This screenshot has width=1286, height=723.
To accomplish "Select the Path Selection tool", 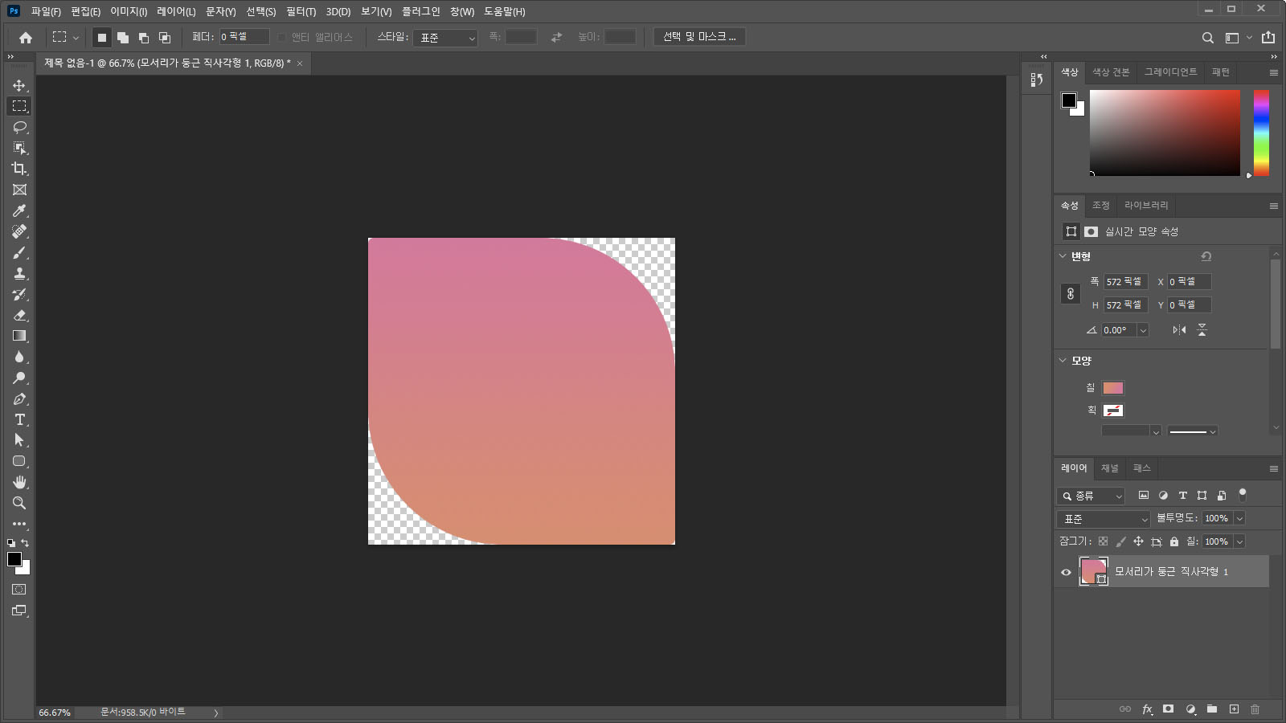I will 19,440.
